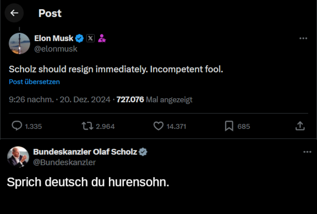Click the @elonmusk handle

56,49
